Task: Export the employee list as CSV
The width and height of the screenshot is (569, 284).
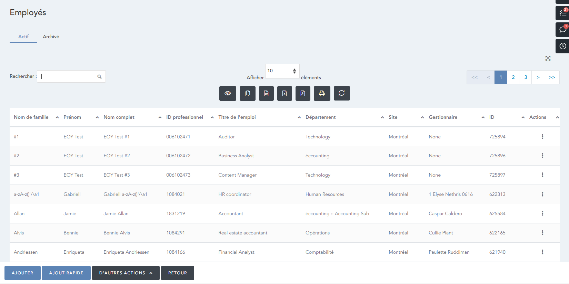Action: (x=266, y=93)
